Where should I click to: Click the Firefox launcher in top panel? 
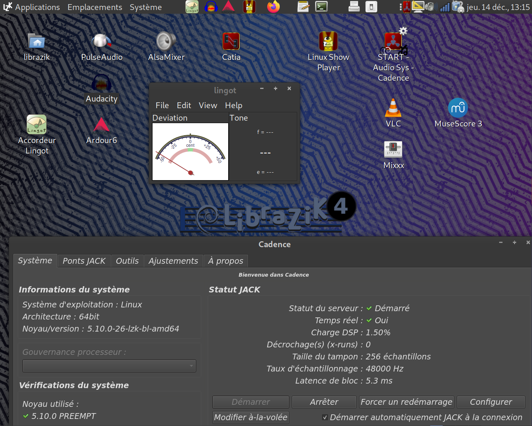[273, 7]
